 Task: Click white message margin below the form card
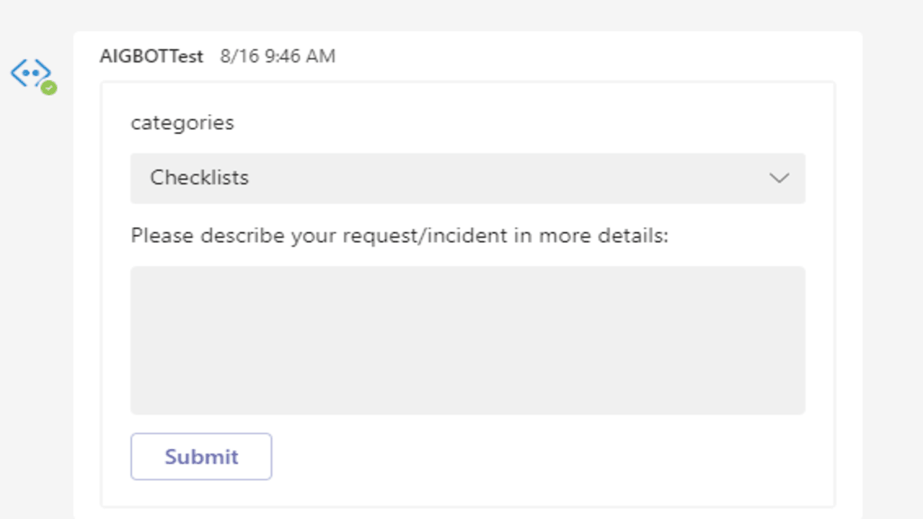pyautogui.click(x=467, y=513)
